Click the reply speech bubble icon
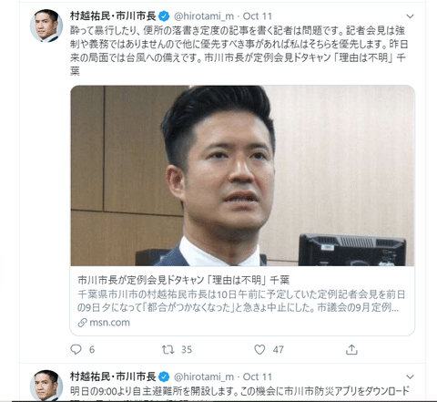The height and width of the screenshot is (402, 437). tap(76, 349)
